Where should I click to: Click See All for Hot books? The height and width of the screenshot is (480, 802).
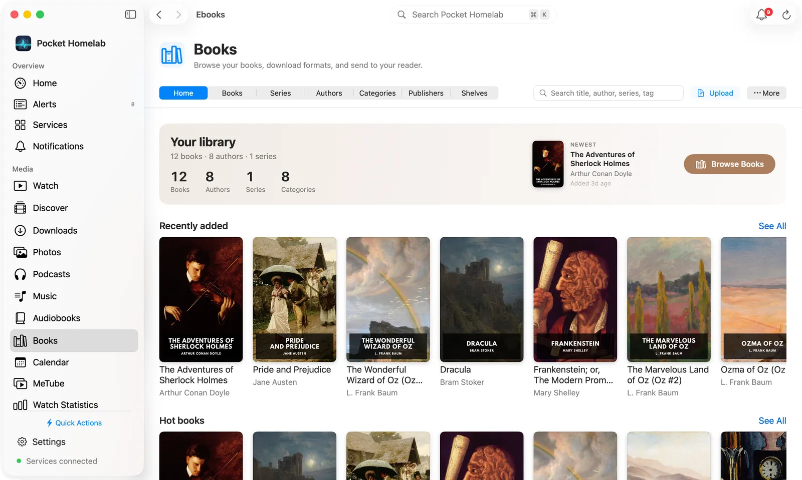772,421
